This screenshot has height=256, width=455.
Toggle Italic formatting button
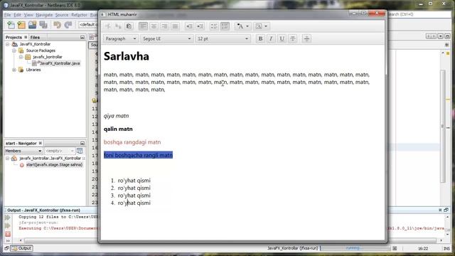[271, 38]
